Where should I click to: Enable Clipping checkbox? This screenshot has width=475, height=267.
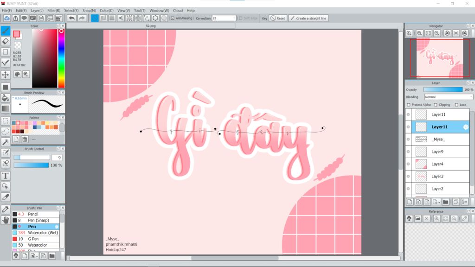pyautogui.click(x=436, y=105)
